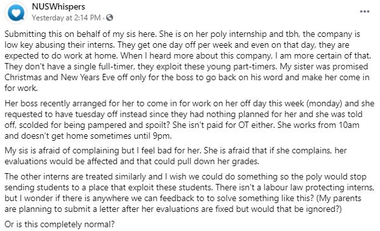This screenshot has width=380, height=231.
Task: Open the 'Yesterday at 2:14 PM' timestamp
Action: [66, 18]
